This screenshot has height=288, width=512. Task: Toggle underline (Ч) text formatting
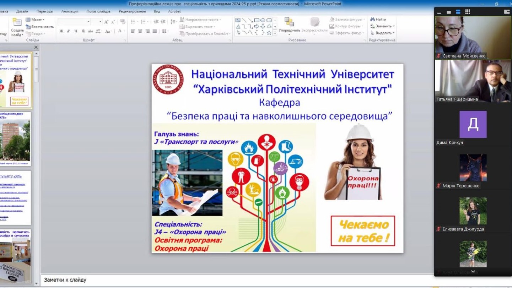[x=76, y=31]
